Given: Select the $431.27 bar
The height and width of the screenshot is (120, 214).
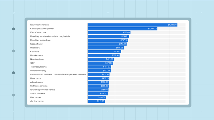Looking at the screenshot, I should click(99, 67).
